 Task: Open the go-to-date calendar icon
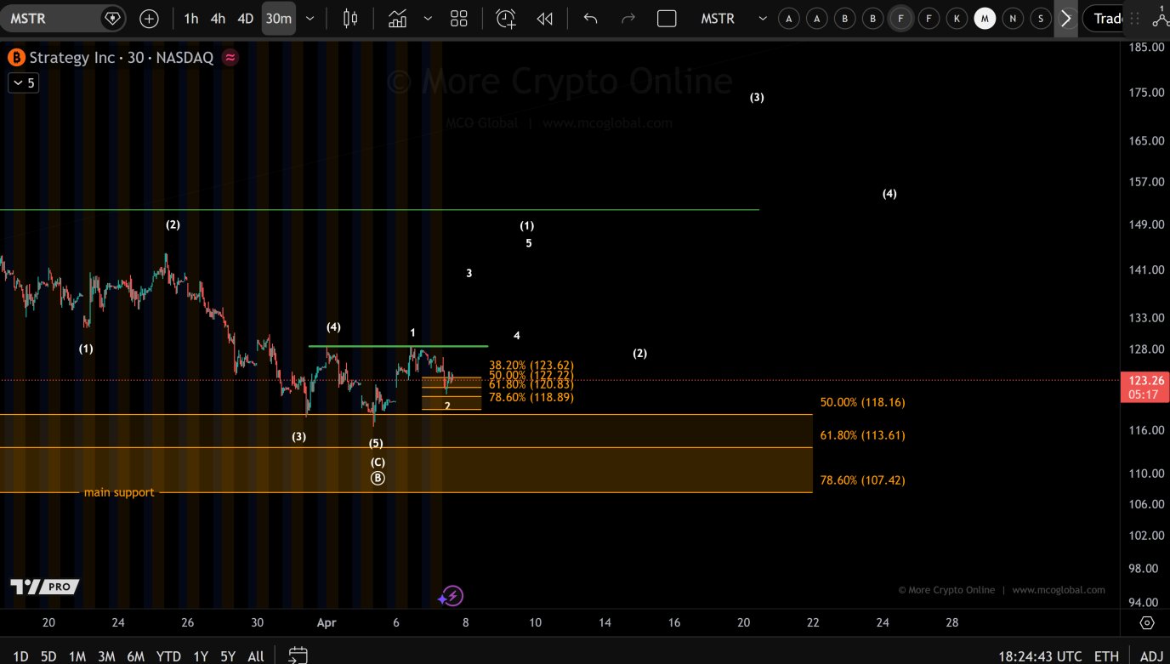[297, 655]
